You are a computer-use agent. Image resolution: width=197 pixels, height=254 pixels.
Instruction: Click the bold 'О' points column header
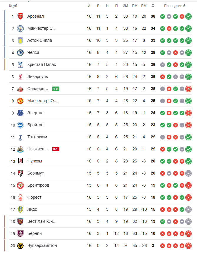pos(153,6)
